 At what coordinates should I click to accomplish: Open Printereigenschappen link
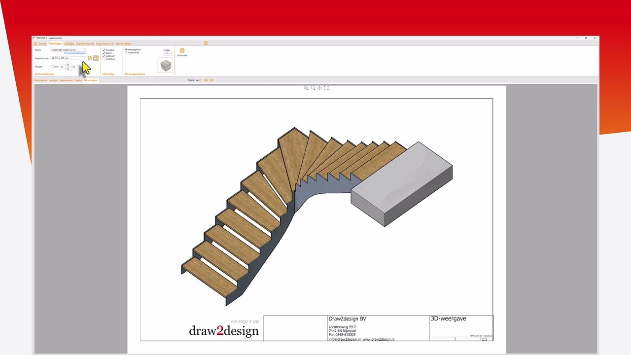[75, 53]
